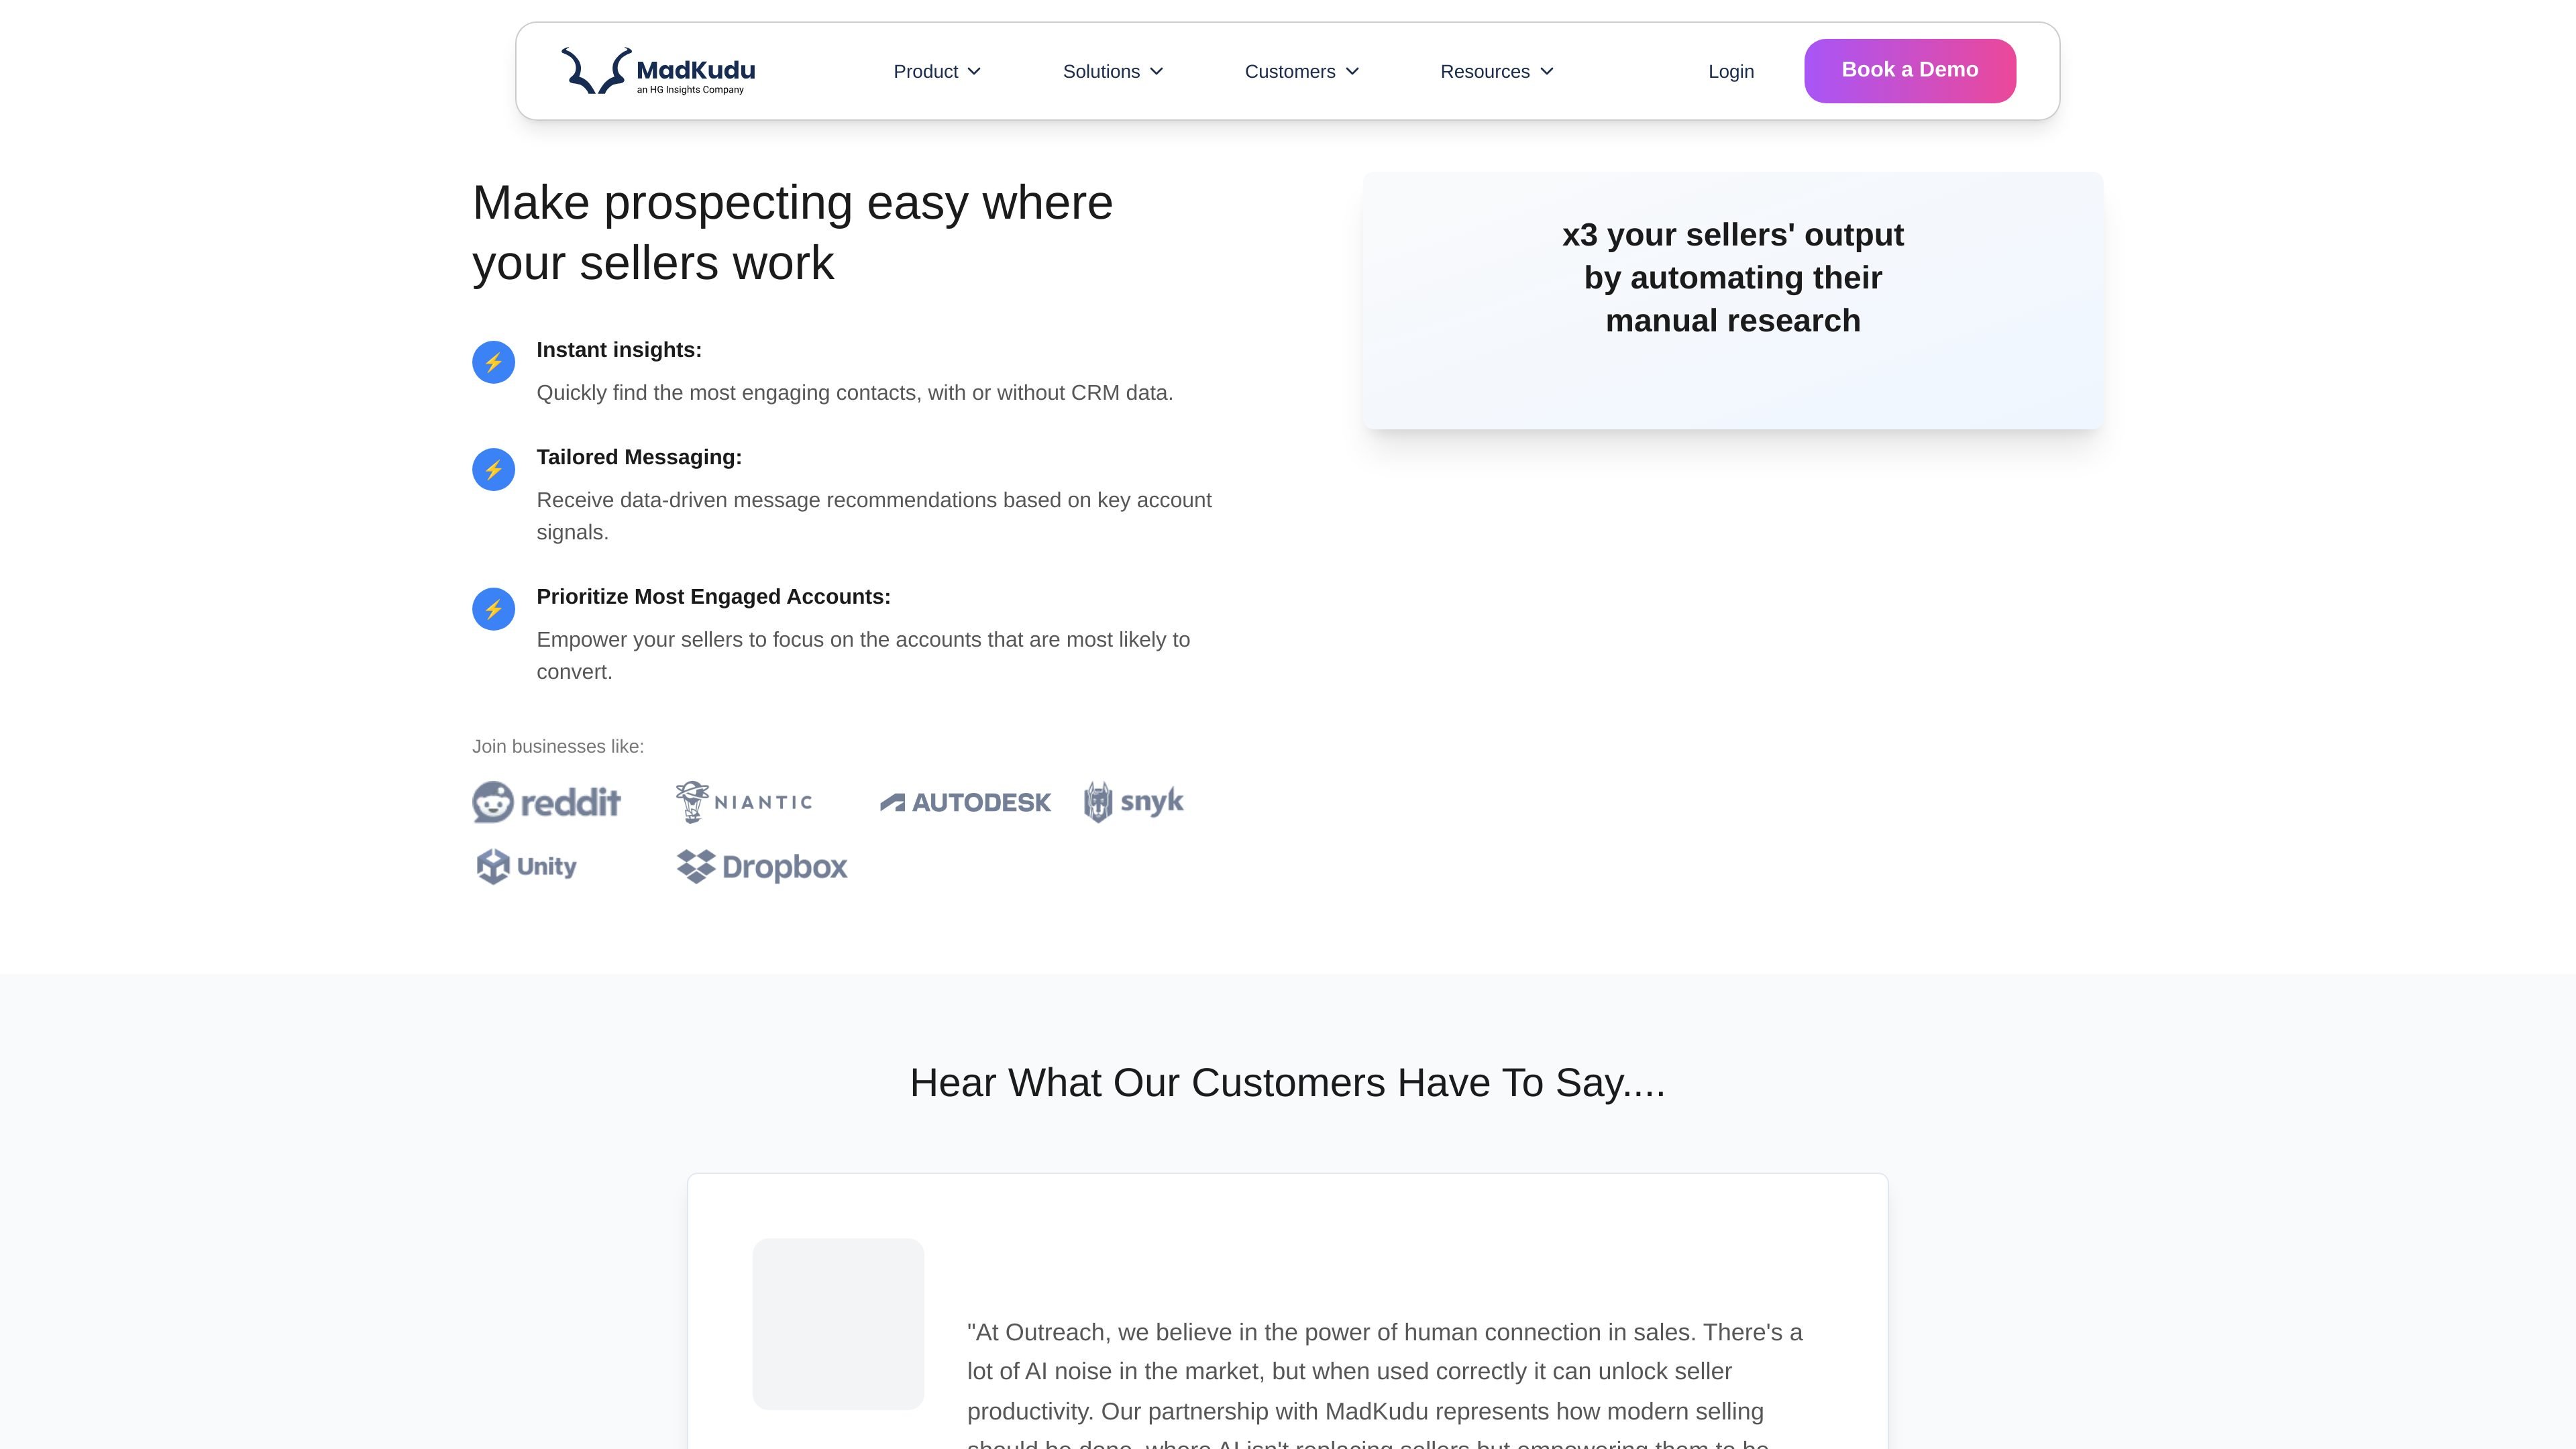Click the Outreach testimonial quote text
The width and height of the screenshot is (2576, 1449).
click(1385, 1385)
